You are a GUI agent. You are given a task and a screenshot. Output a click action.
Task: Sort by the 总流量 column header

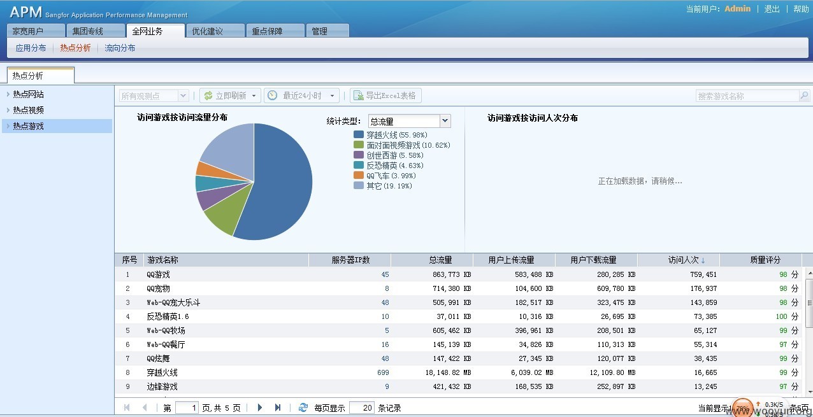click(x=432, y=260)
